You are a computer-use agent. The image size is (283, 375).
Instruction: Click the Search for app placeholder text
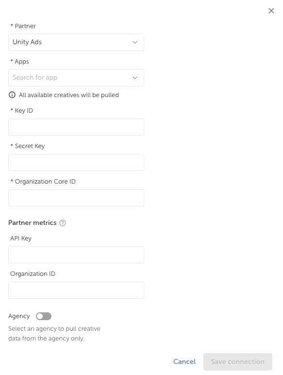pos(35,78)
